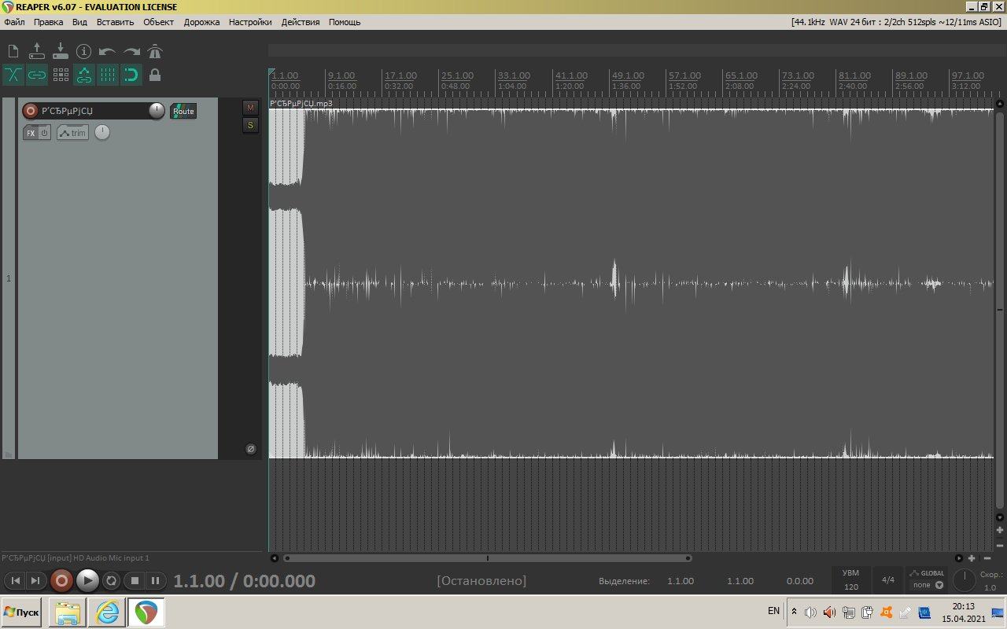The width and height of the screenshot is (1007, 629).
Task: Click the Save Project down-arrow icon
Action: pyautogui.click(x=61, y=52)
